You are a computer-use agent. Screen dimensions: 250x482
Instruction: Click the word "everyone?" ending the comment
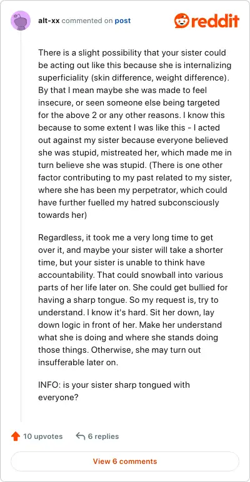point(58,398)
